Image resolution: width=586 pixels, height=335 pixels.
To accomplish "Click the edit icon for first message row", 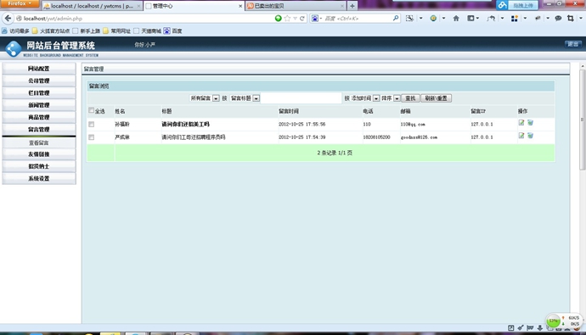I will pyautogui.click(x=521, y=123).
